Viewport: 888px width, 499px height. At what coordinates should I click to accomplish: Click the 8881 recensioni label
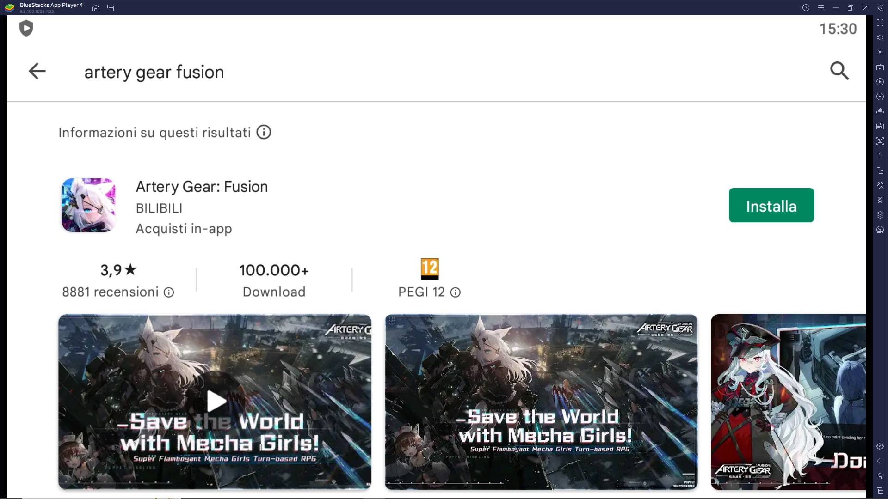[111, 292]
